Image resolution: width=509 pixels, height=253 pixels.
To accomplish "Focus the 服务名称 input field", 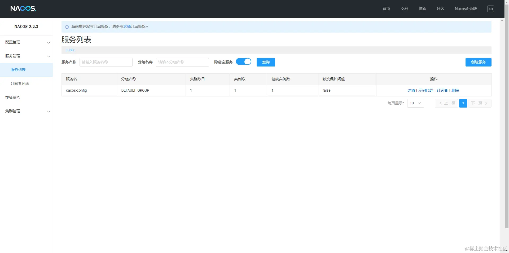I will (x=106, y=62).
